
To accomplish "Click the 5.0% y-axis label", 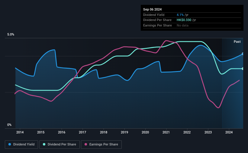I will point(11,35).
